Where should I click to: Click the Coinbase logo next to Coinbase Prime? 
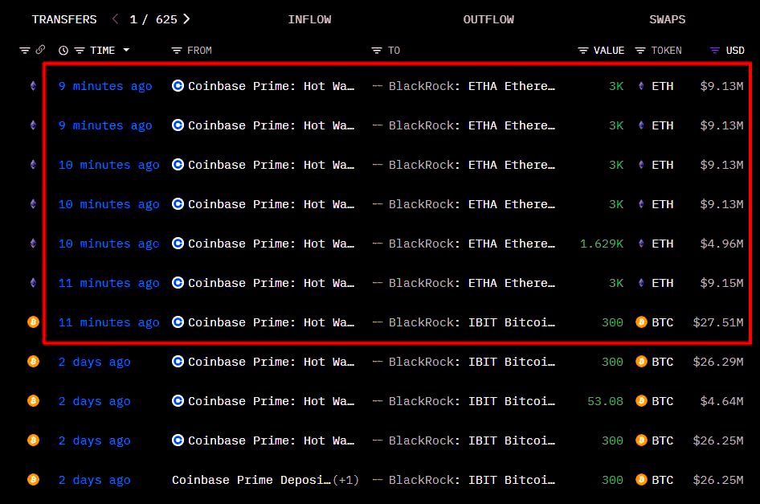click(177, 86)
